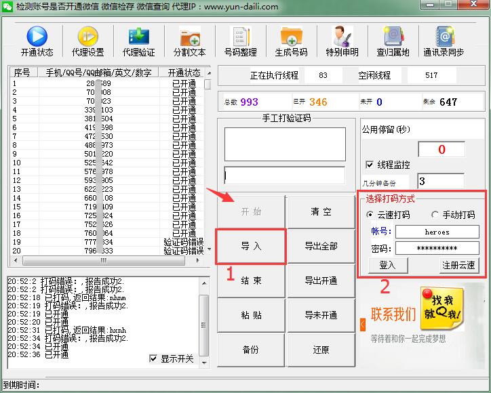Image resolution: width=491 pixels, height=393 pixels.
Task: Select row 1 in account list
Action: coord(106,83)
